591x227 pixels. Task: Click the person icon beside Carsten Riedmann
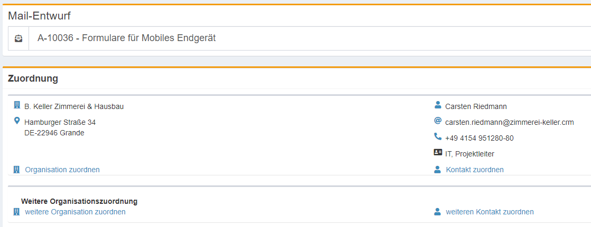pos(437,105)
